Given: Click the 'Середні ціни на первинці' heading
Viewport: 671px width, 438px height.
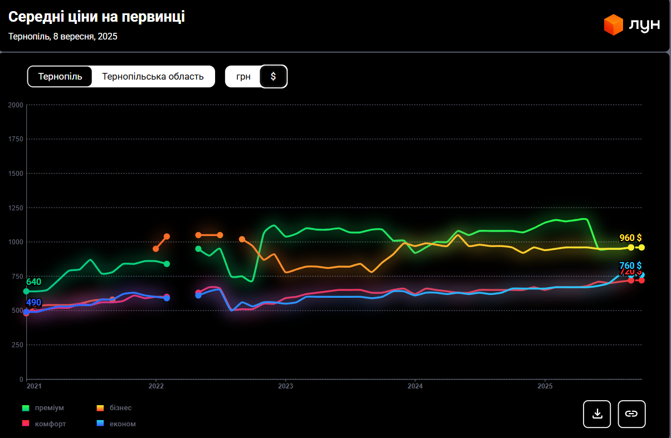Looking at the screenshot, I should [96, 17].
